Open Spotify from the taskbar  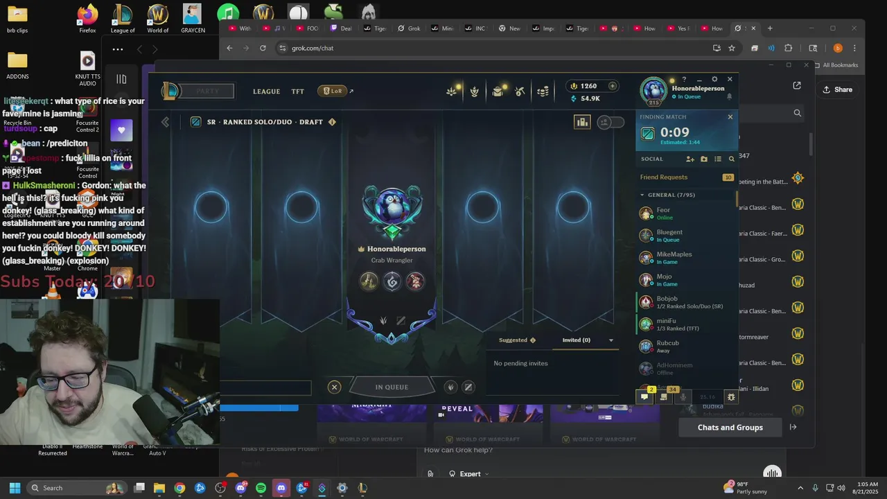click(x=261, y=488)
